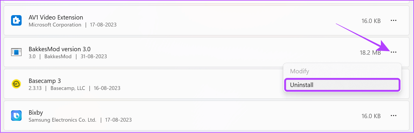Select the Bixby app title
This screenshot has height=133, width=414.
[36, 113]
